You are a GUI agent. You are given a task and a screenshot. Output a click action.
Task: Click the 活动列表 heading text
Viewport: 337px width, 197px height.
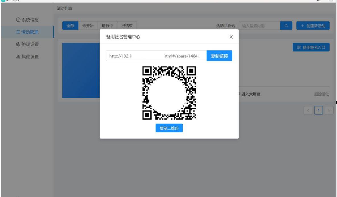65,8
